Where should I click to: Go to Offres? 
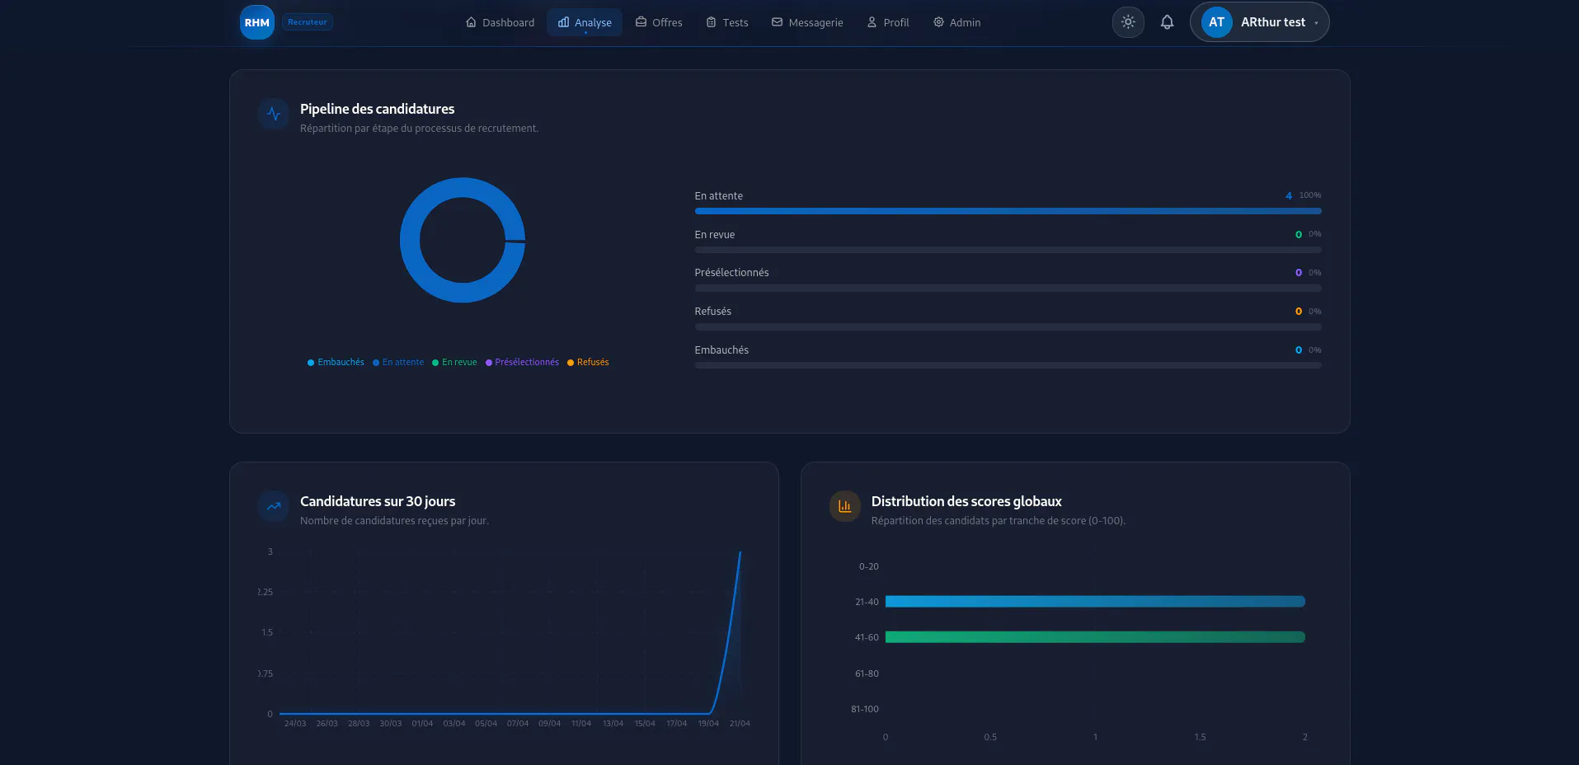(x=659, y=22)
